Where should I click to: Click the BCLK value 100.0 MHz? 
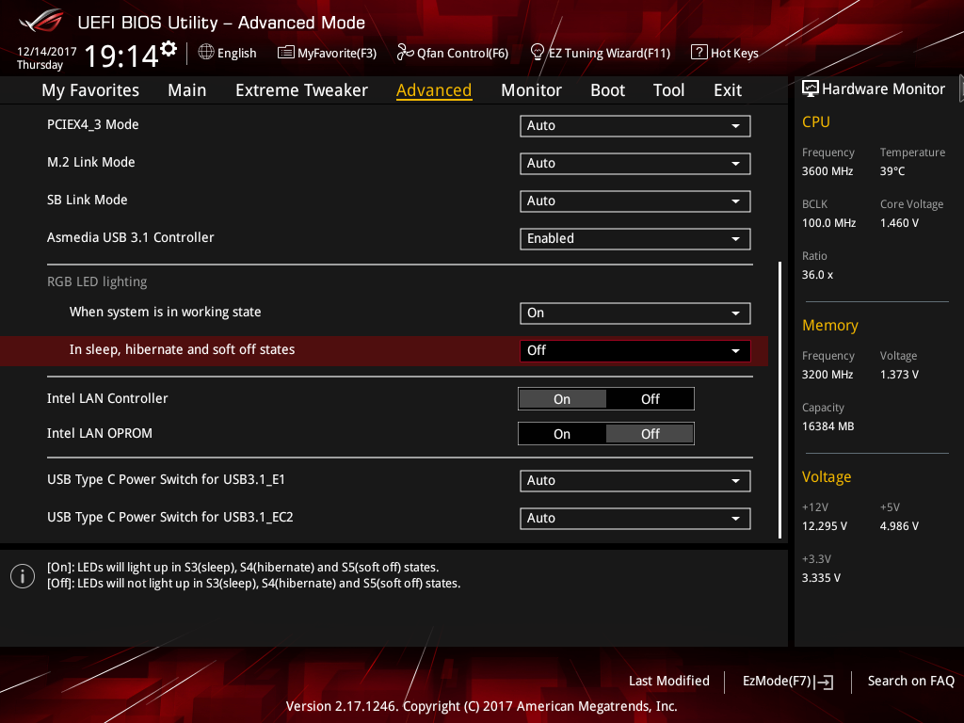pos(828,223)
